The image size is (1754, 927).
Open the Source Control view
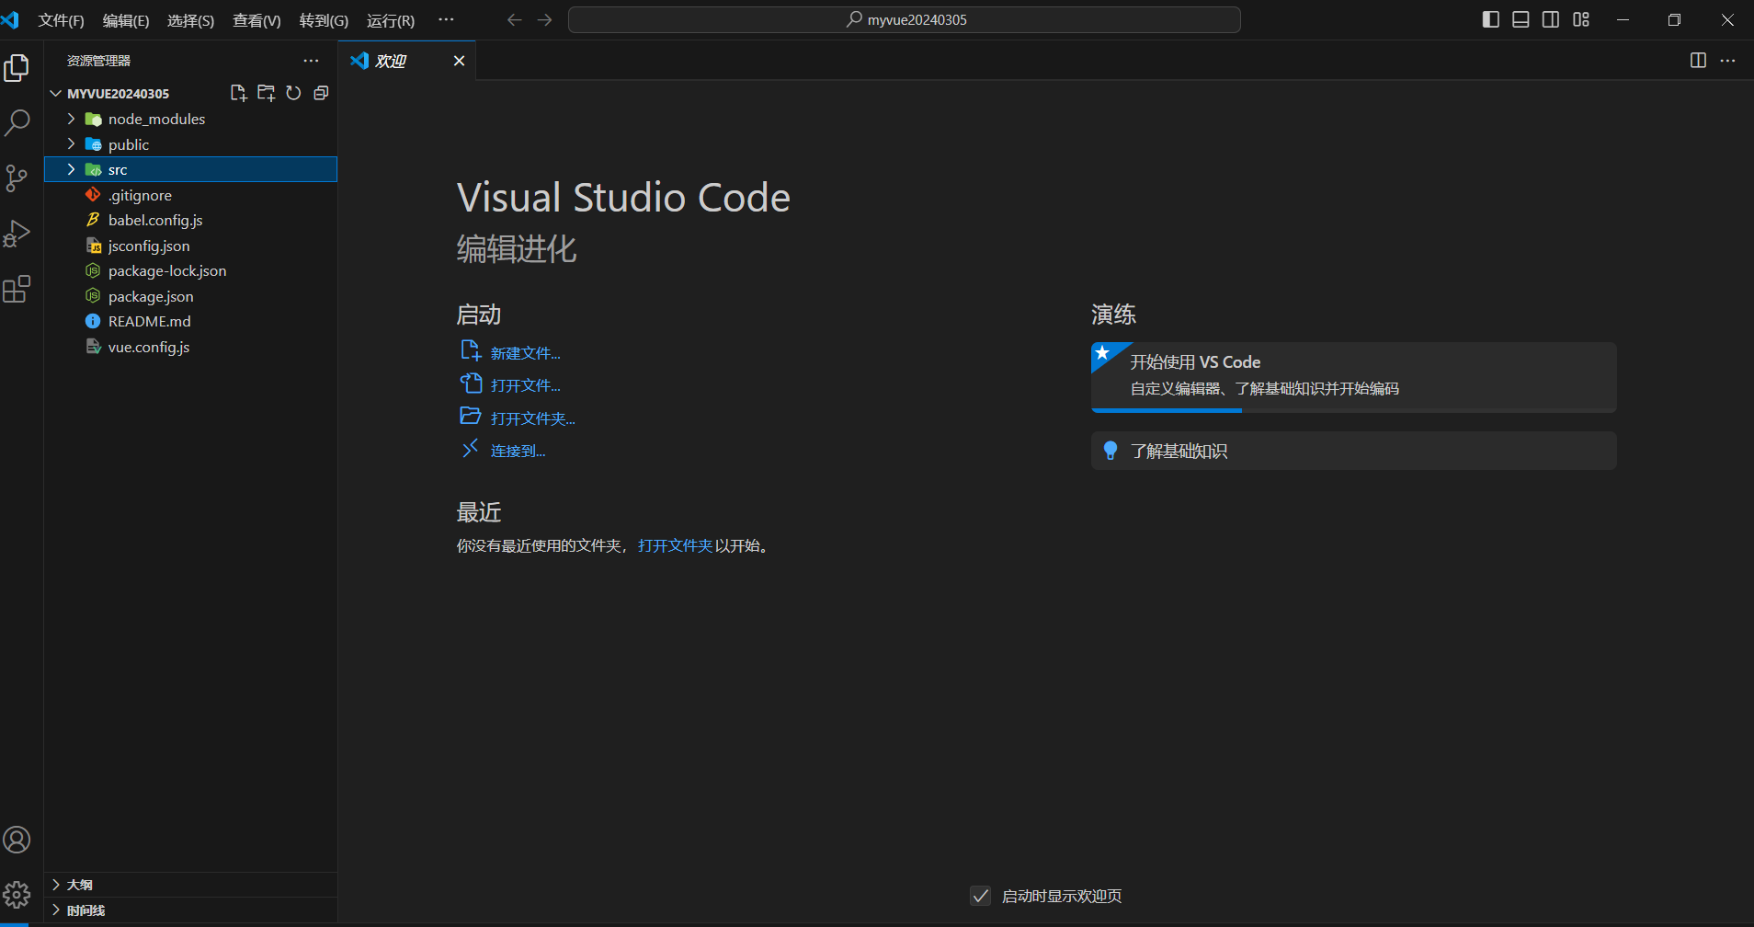point(17,177)
